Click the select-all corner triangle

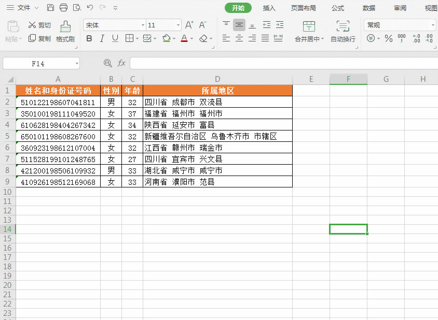pos(10,80)
